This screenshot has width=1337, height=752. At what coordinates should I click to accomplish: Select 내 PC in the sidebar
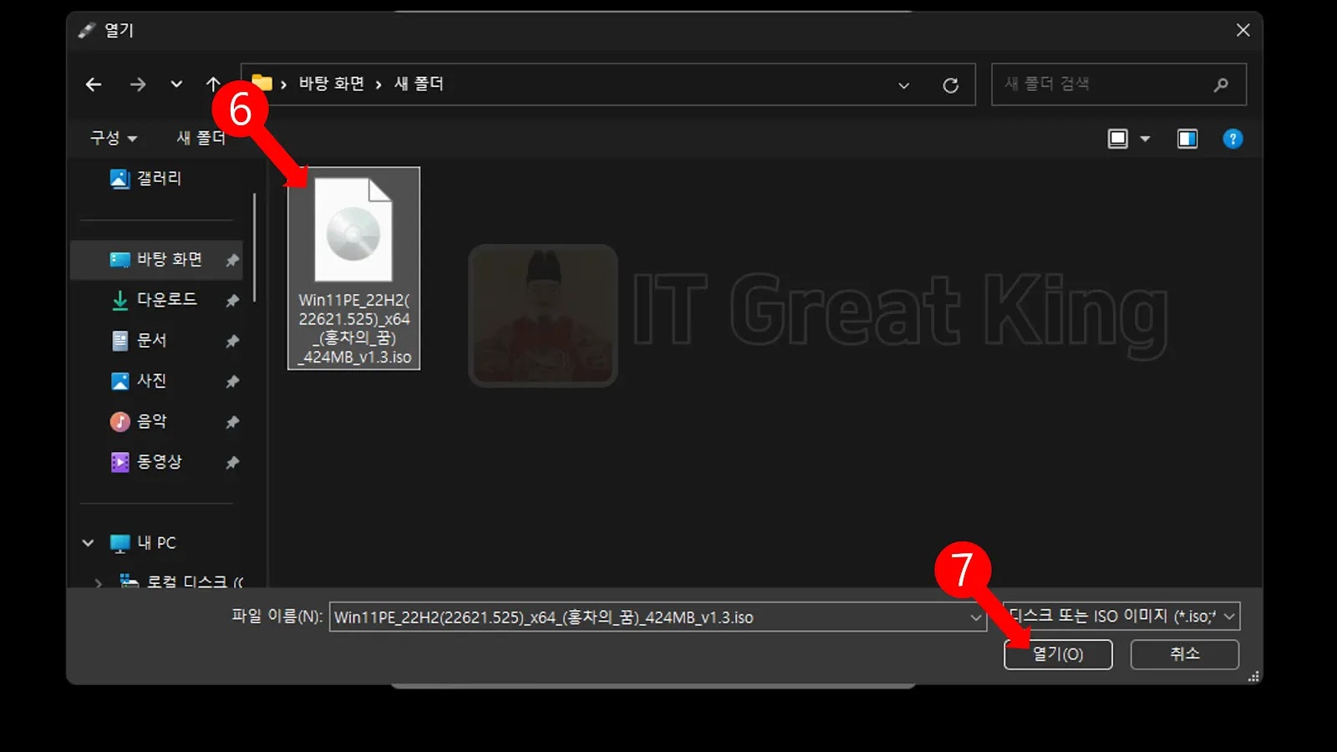(143, 543)
